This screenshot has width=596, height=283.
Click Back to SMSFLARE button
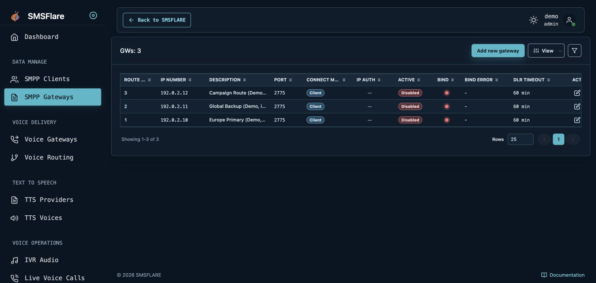pyautogui.click(x=157, y=20)
